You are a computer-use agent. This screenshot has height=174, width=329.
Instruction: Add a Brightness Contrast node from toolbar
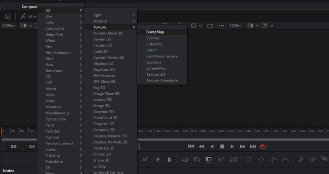(158, 160)
